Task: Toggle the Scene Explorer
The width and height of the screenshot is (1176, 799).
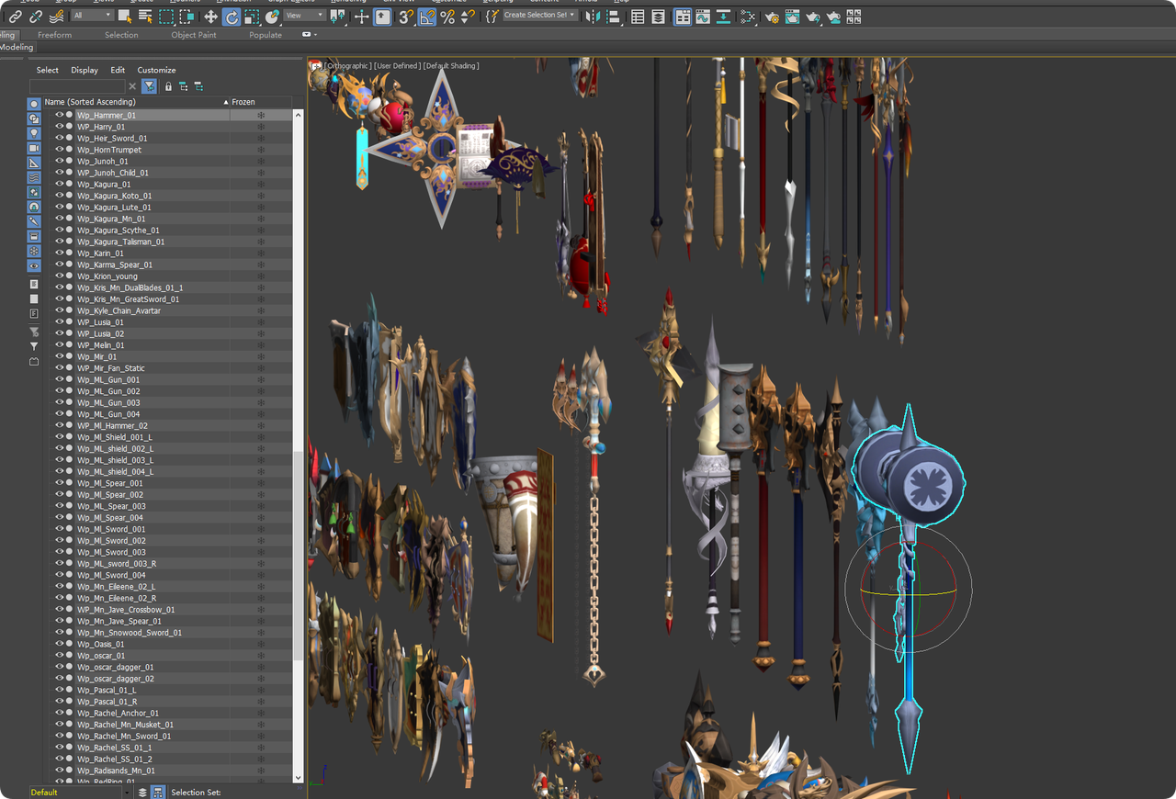Action: [638, 17]
